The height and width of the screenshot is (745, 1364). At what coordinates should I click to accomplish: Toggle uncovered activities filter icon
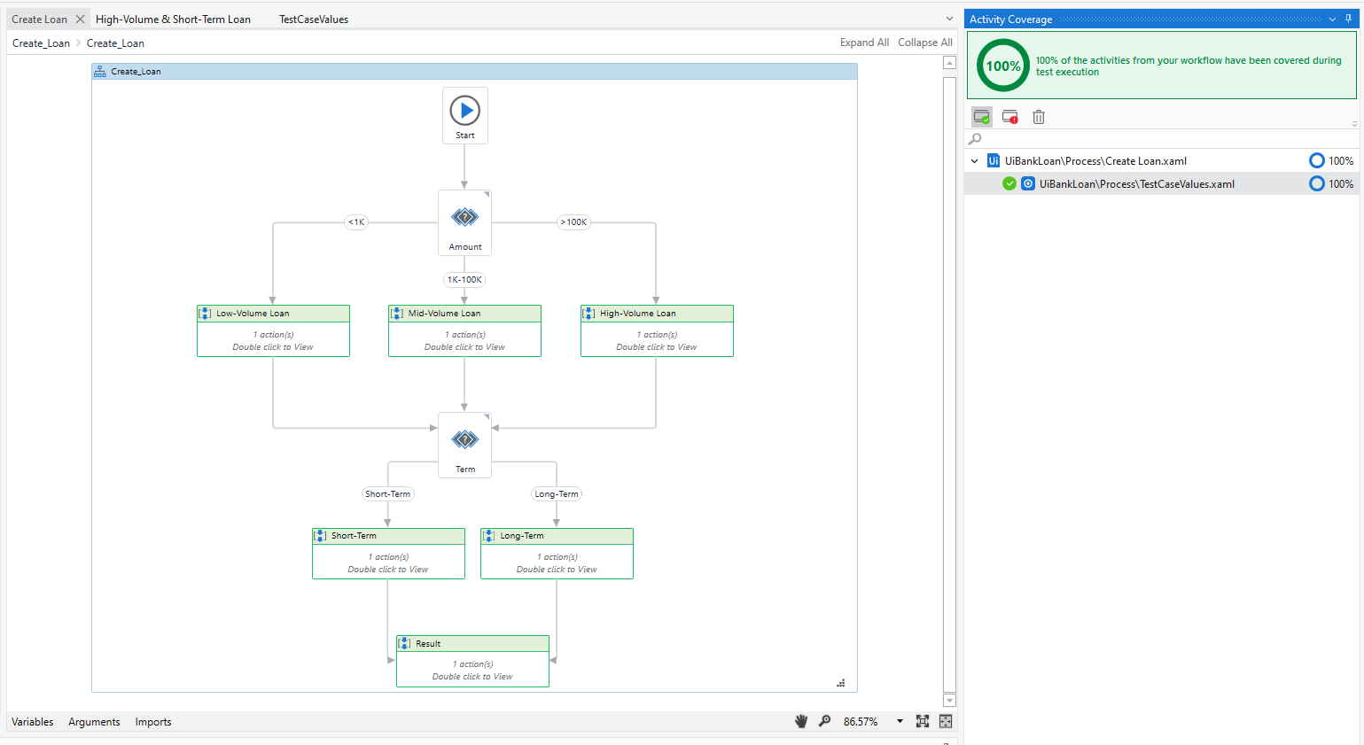point(1009,117)
